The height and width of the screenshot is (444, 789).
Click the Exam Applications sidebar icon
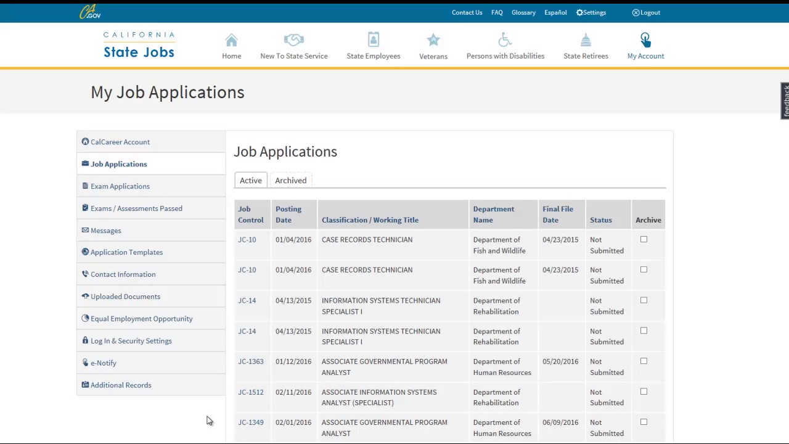coord(85,186)
